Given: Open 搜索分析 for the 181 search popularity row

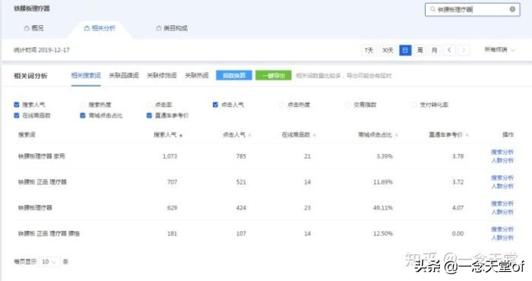Looking at the screenshot, I should (x=502, y=229).
